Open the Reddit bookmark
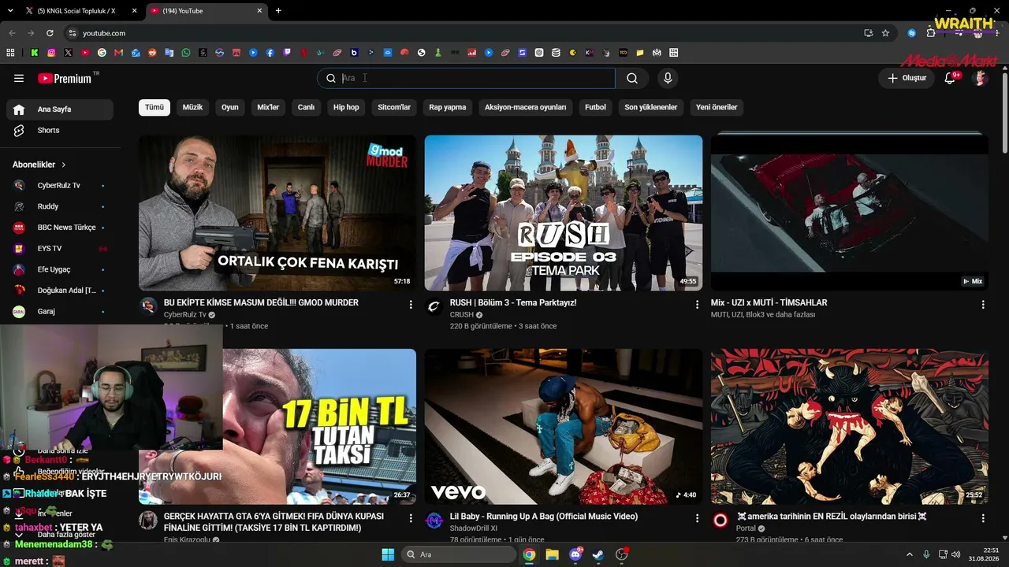1009x567 pixels. pos(152,53)
